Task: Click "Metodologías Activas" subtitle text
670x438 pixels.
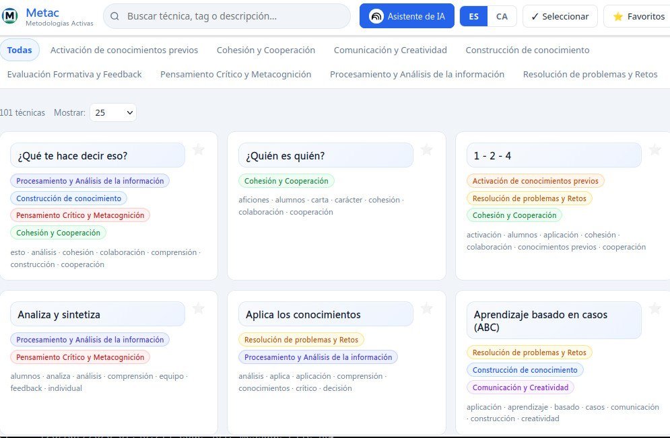Action: pyautogui.click(x=59, y=24)
